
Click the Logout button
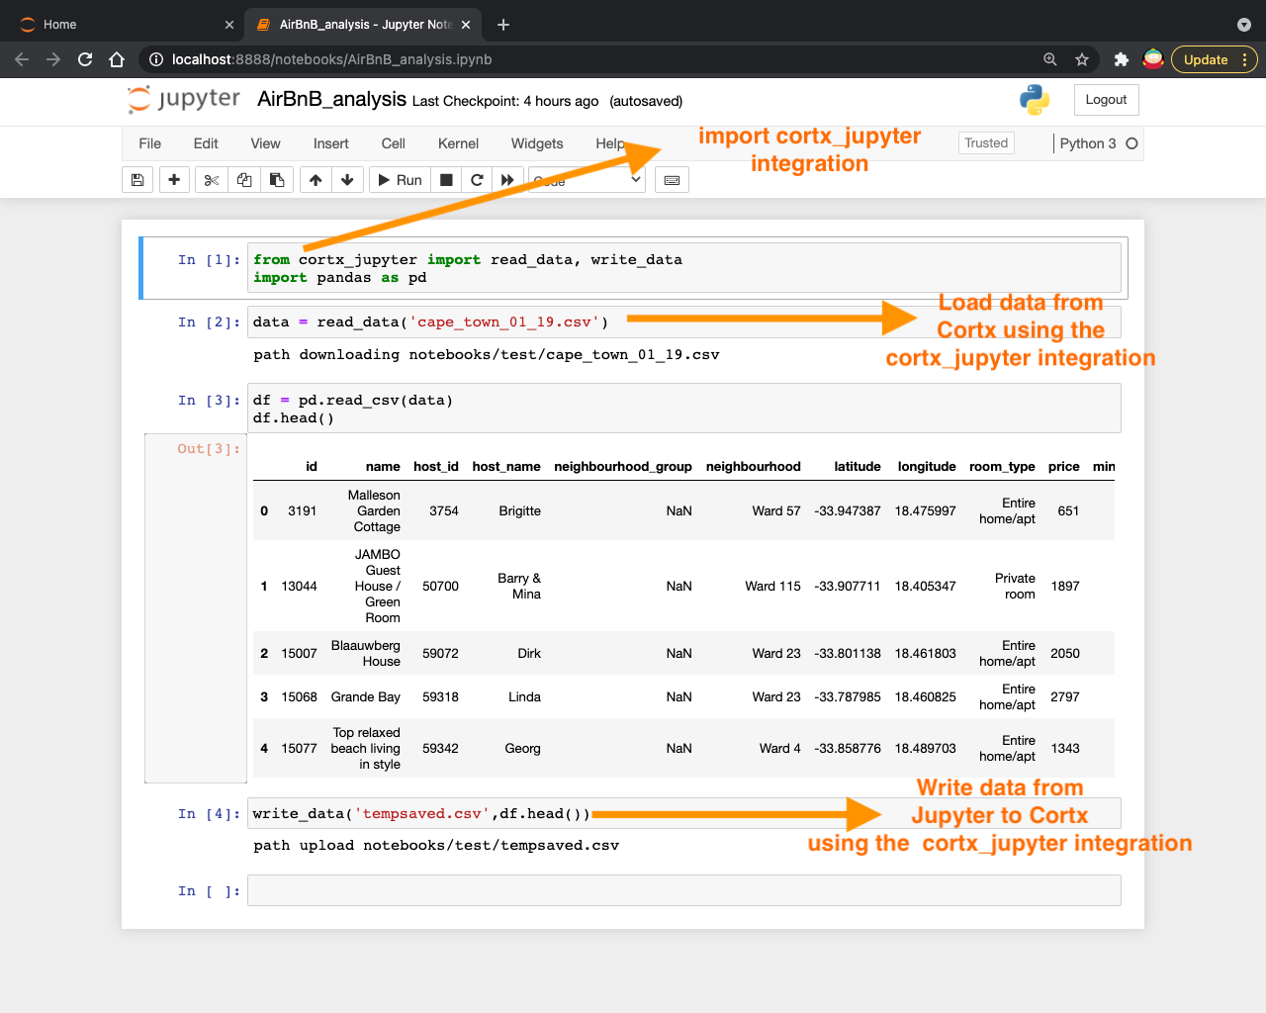[x=1106, y=100]
